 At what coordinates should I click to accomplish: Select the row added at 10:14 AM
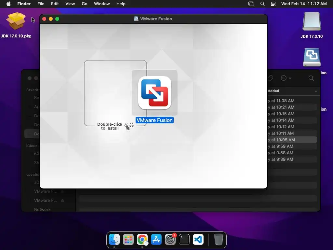pos(292,120)
